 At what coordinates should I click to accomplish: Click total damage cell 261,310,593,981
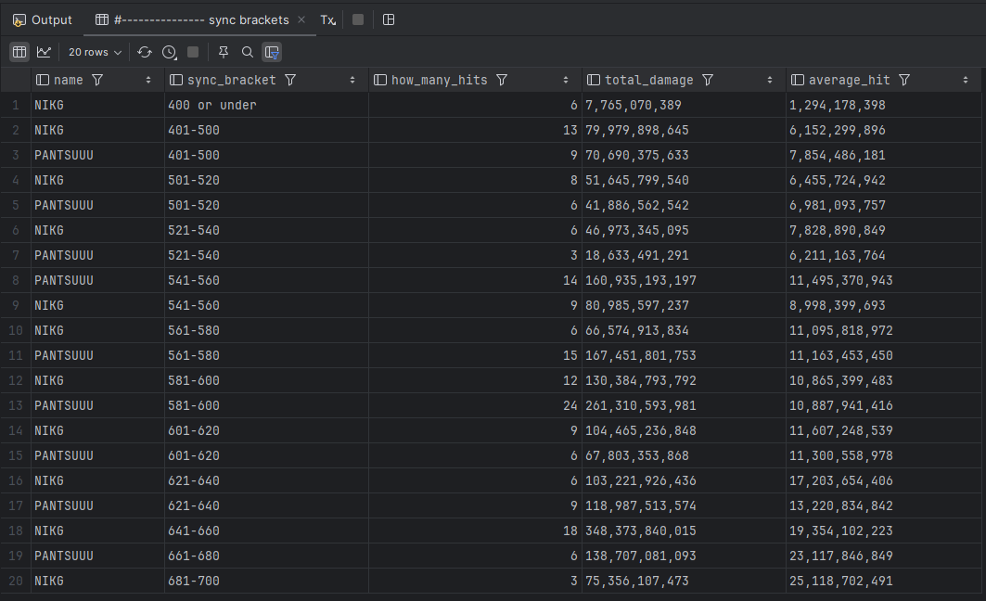pos(684,406)
